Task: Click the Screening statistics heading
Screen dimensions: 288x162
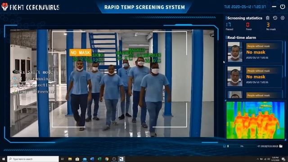Action: (245, 18)
